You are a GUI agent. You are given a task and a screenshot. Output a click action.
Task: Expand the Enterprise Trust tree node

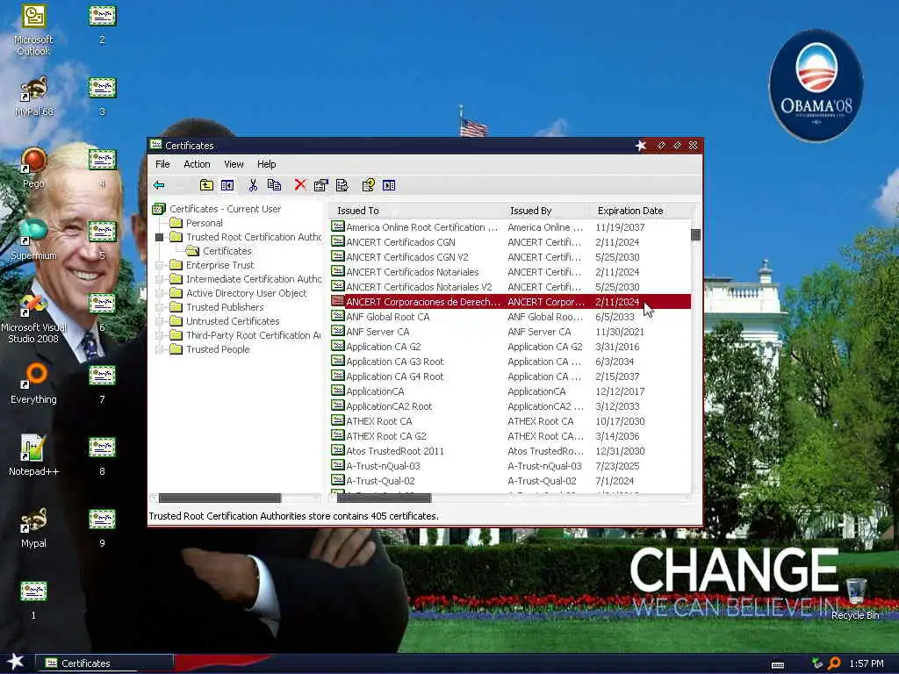click(x=160, y=265)
